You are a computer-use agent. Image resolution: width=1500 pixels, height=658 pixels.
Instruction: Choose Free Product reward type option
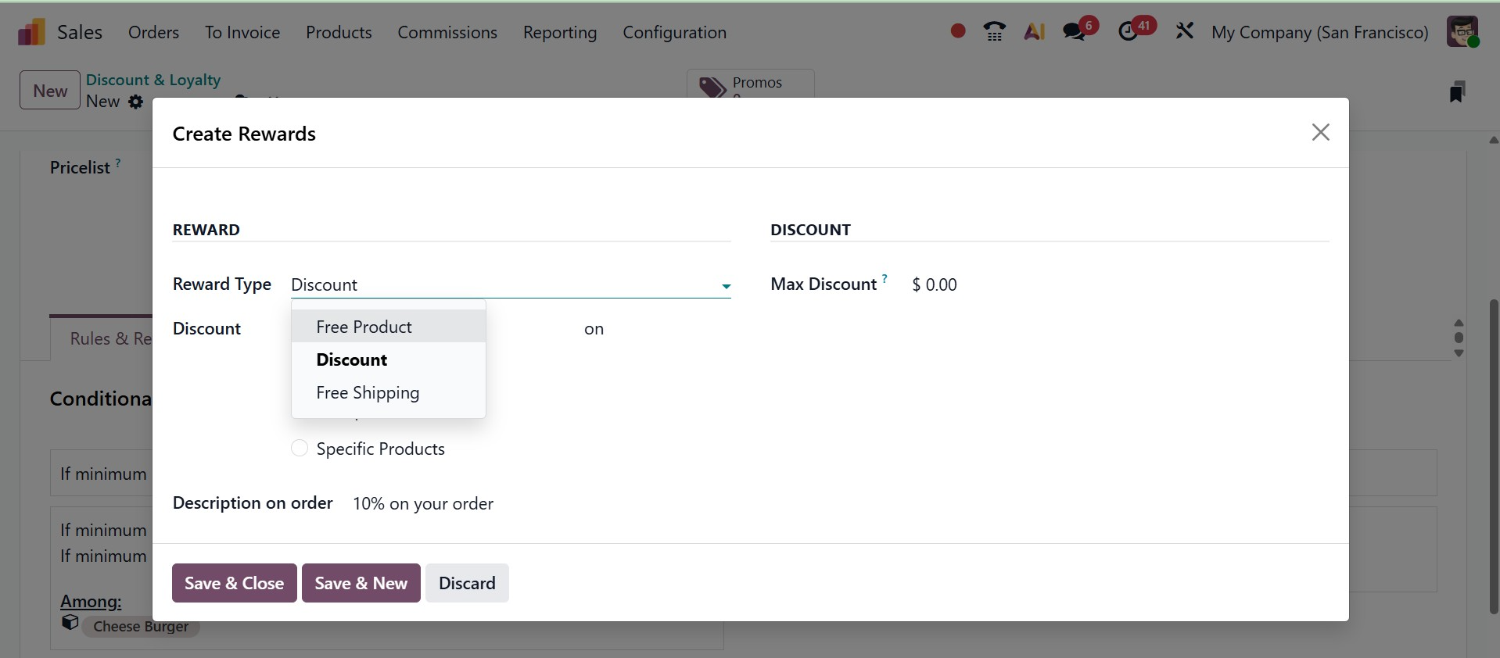364,327
